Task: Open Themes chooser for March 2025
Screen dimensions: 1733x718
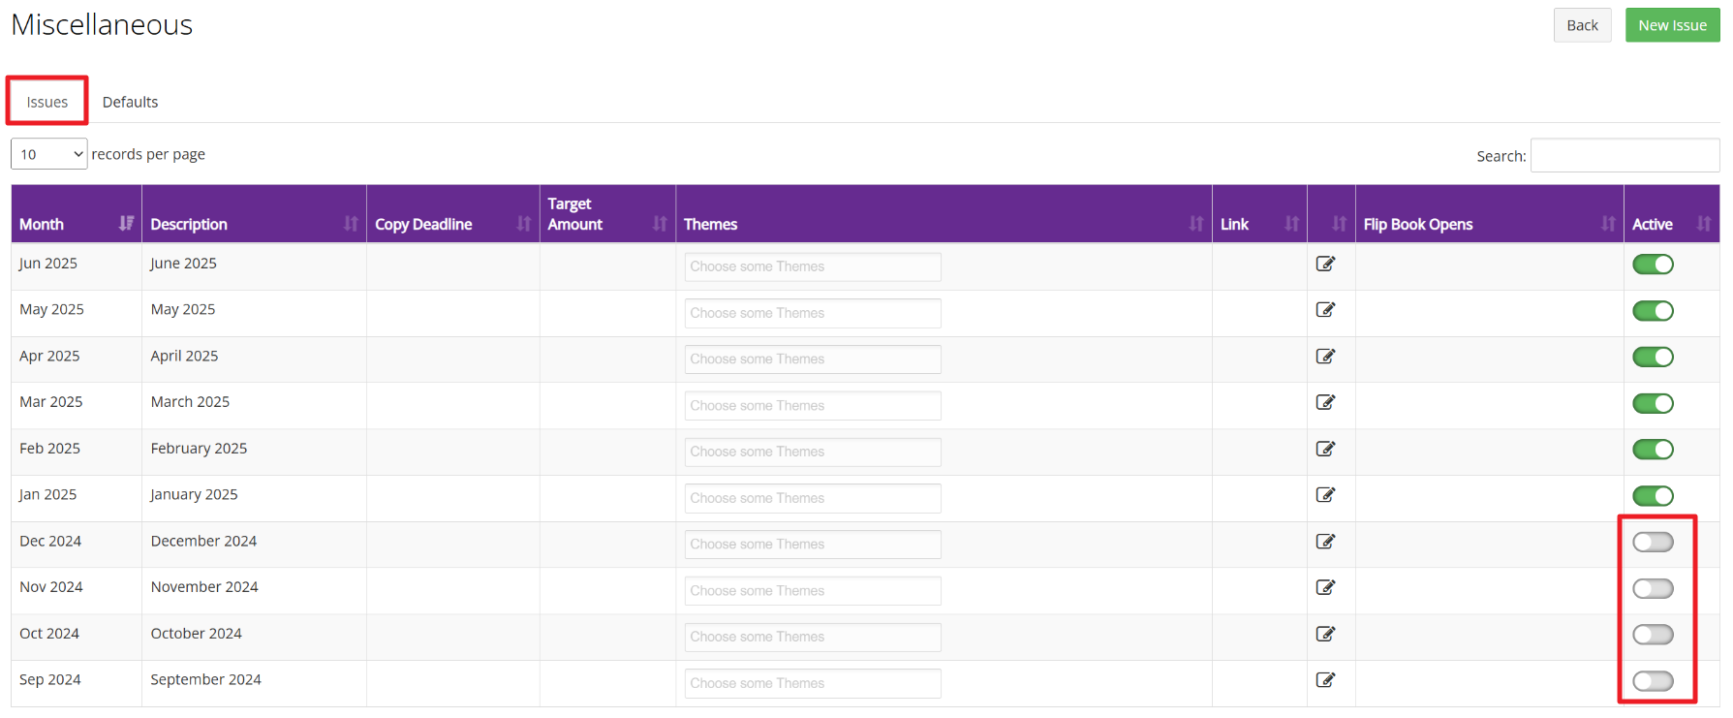Action: click(813, 405)
